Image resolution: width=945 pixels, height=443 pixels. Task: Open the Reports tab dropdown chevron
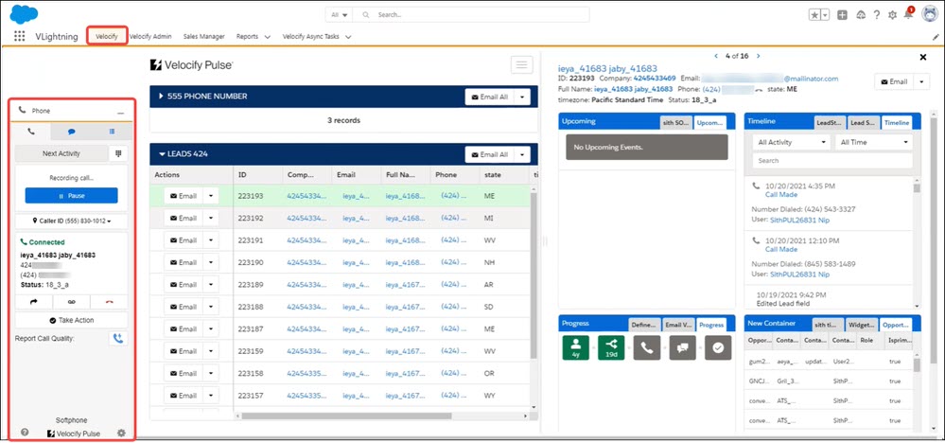(x=267, y=37)
